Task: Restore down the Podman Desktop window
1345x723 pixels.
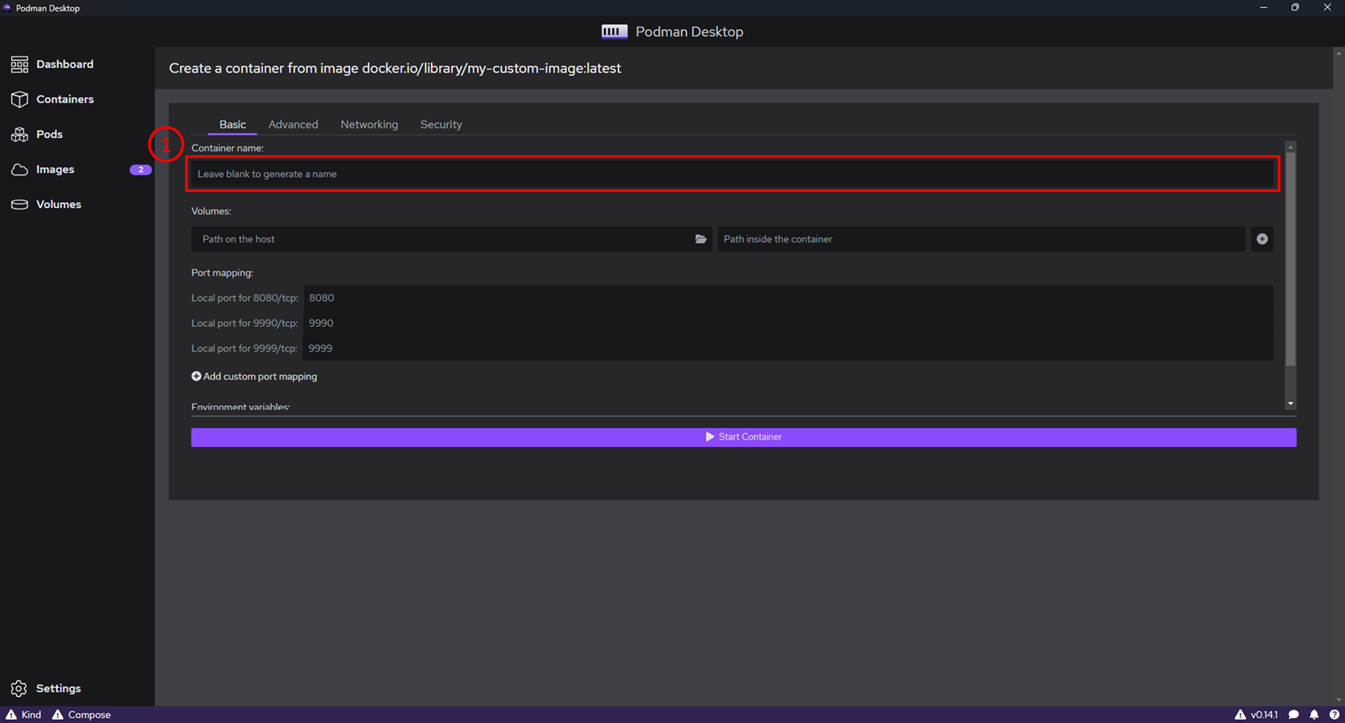Action: (x=1295, y=8)
